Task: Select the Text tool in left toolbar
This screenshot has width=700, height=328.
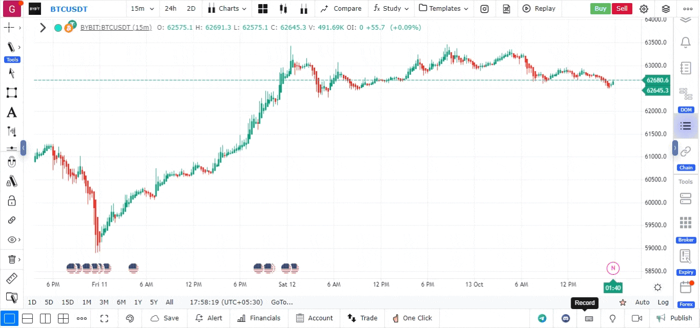Action: 11,112
